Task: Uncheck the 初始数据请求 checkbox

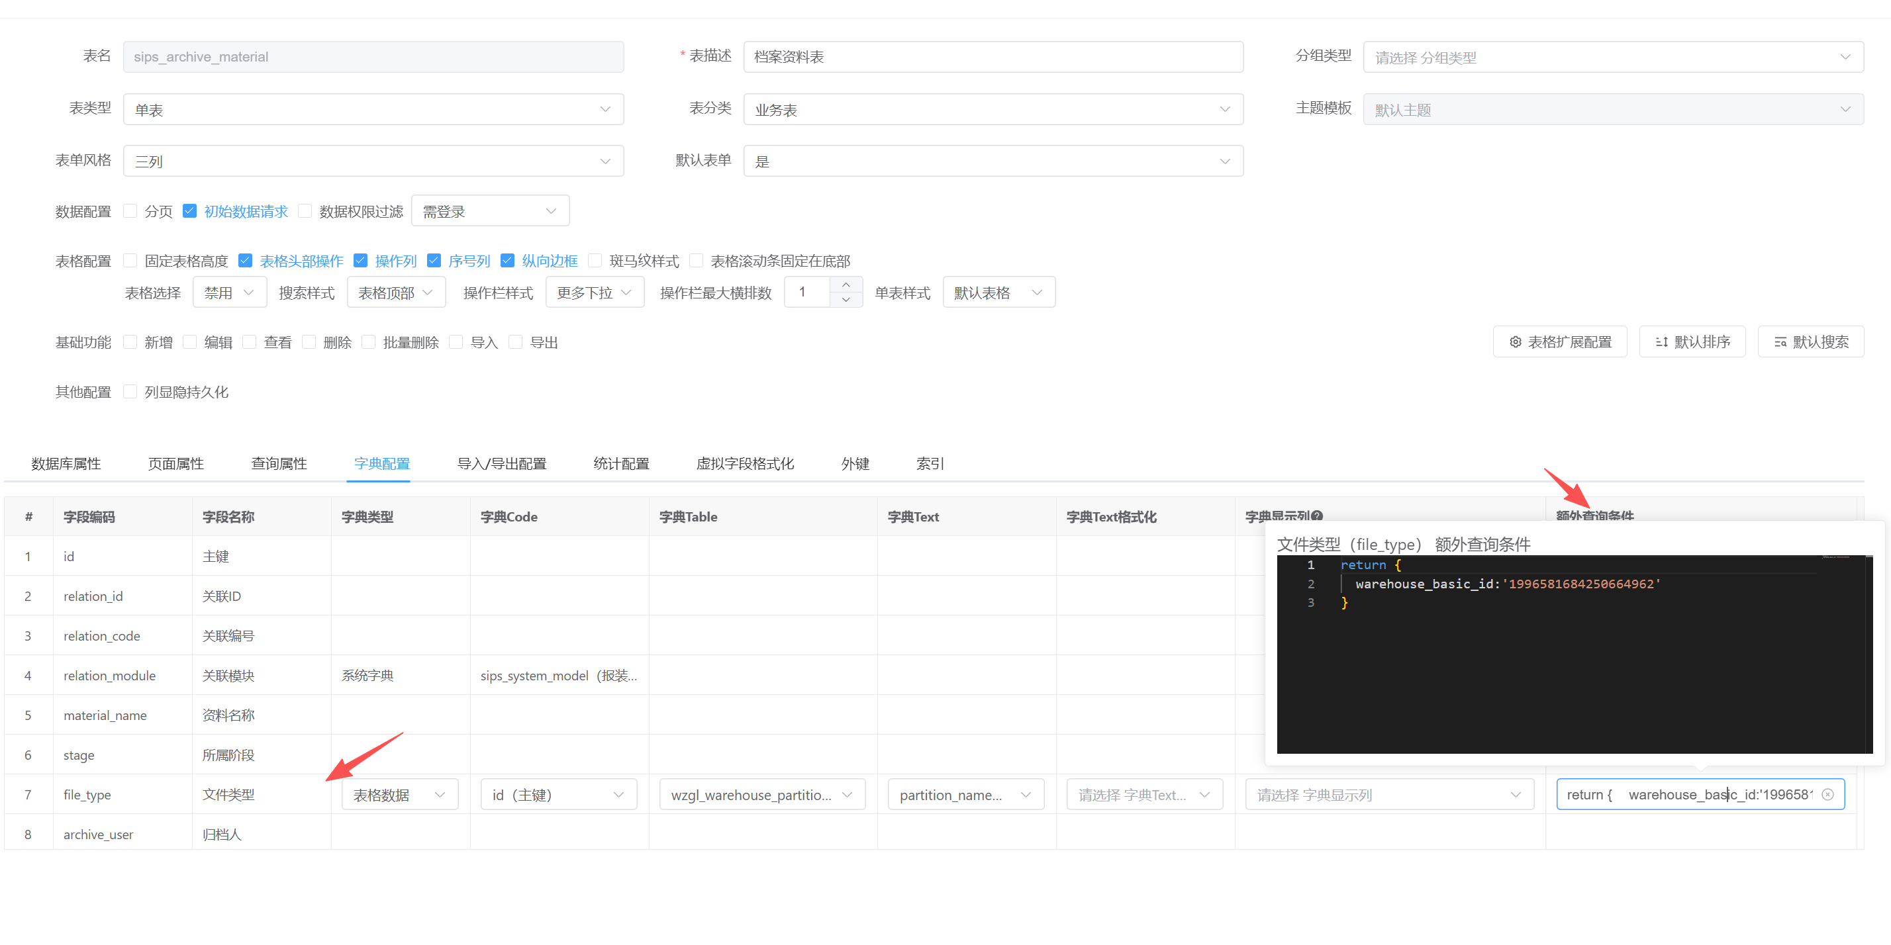Action: coord(189,211)
